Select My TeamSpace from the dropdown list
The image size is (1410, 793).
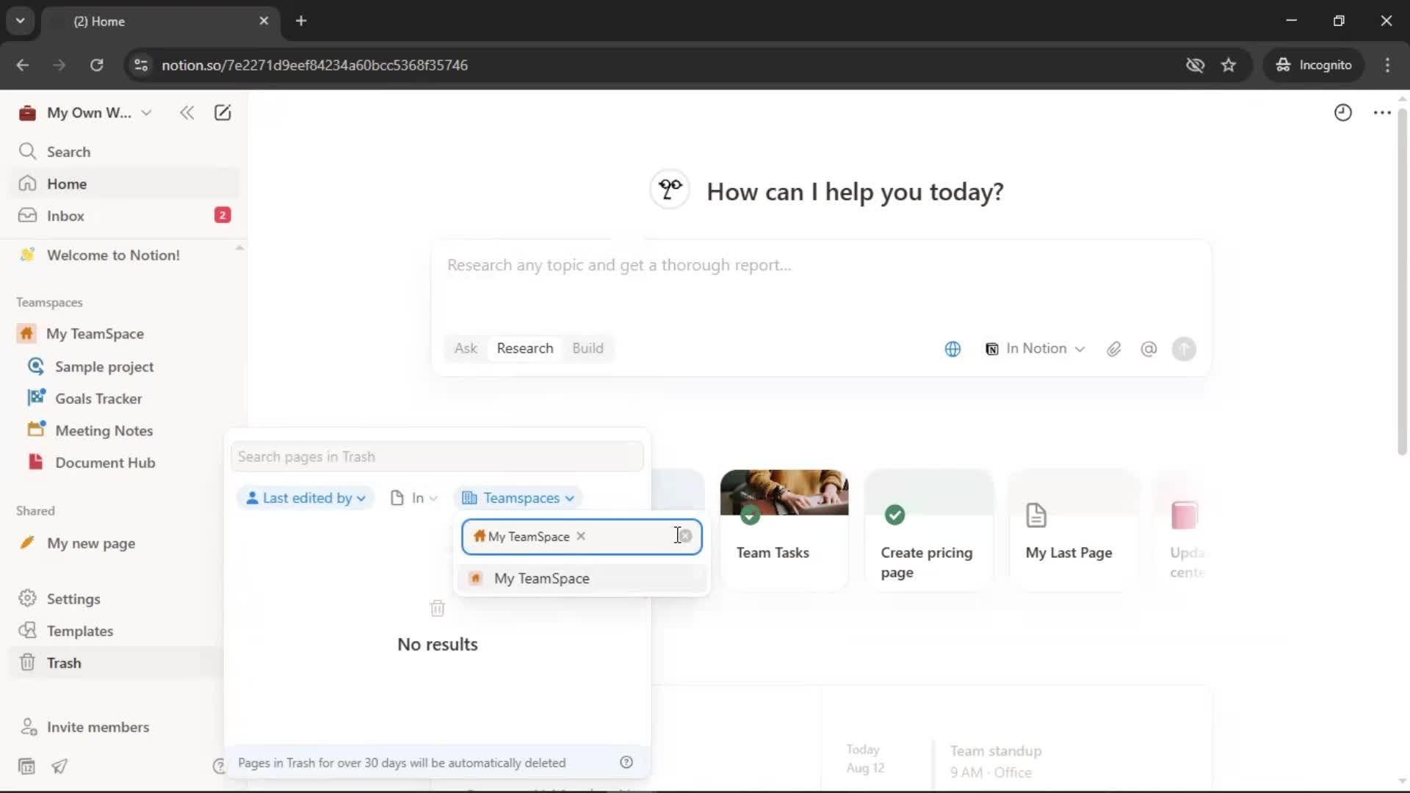coord(582,579)
